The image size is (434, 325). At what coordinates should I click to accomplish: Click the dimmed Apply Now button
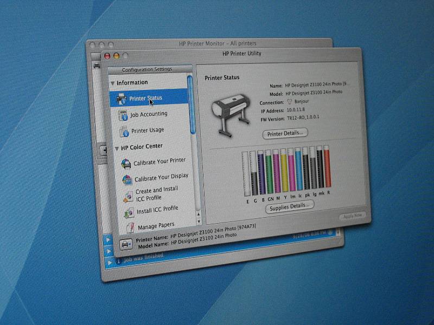coord(352,216)
